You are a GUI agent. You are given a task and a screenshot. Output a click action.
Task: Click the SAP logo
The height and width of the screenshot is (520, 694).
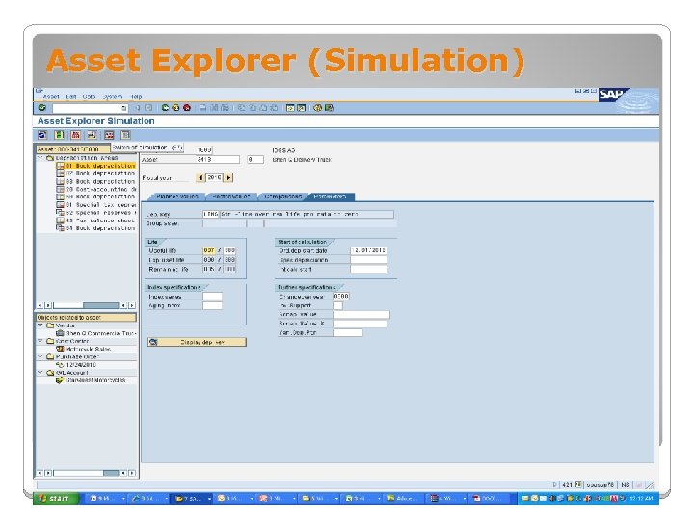[612, 94]
